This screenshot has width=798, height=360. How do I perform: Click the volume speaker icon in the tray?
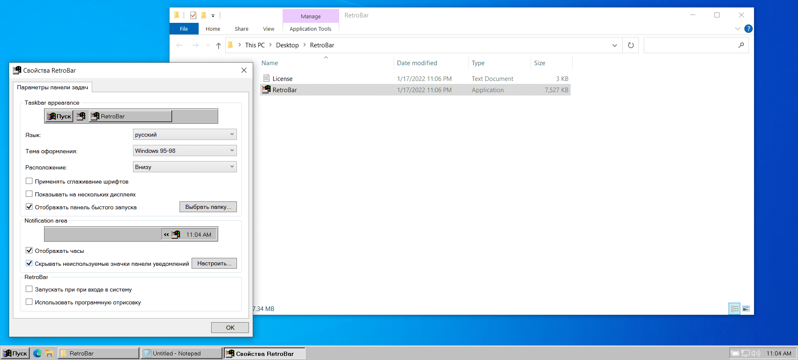click(756, 353)
